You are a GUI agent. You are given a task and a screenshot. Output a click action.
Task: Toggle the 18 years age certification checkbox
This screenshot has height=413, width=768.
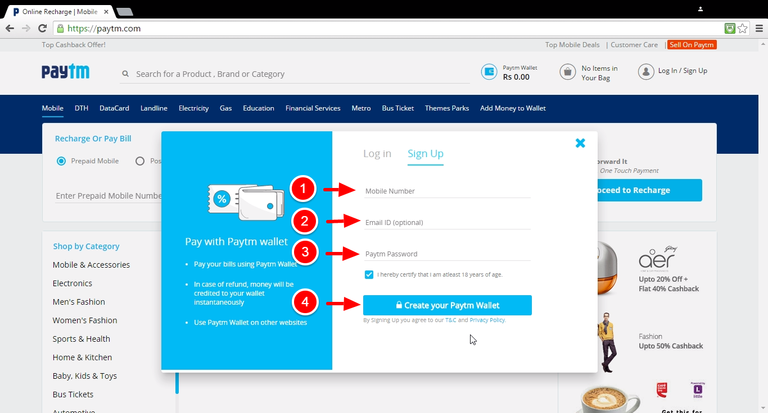369,274
